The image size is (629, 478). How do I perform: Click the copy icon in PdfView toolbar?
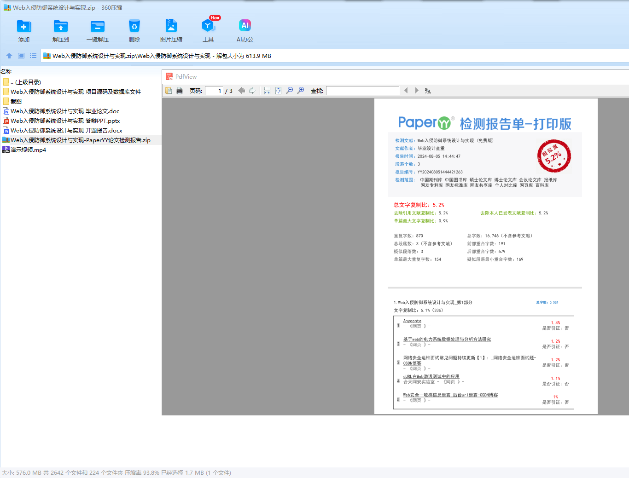click(169, 91)
